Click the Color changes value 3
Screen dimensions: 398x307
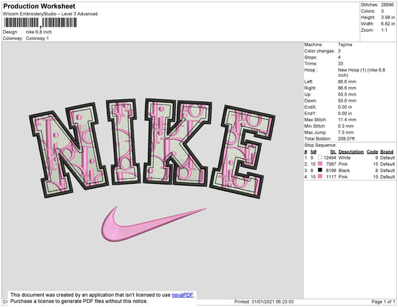(339, 51)
